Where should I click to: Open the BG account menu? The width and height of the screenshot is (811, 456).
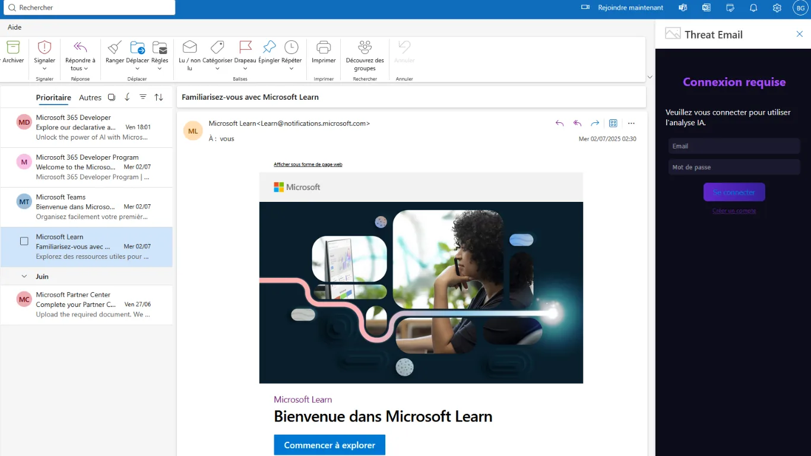[x=800, y=8]
